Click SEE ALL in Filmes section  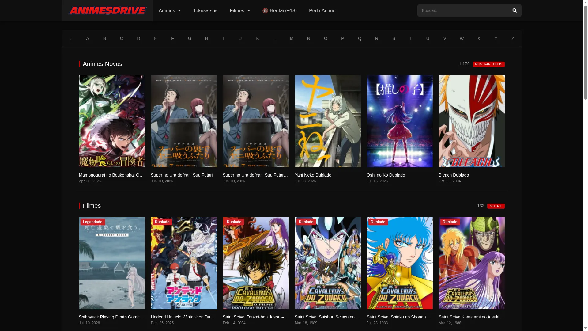point(496,206)
